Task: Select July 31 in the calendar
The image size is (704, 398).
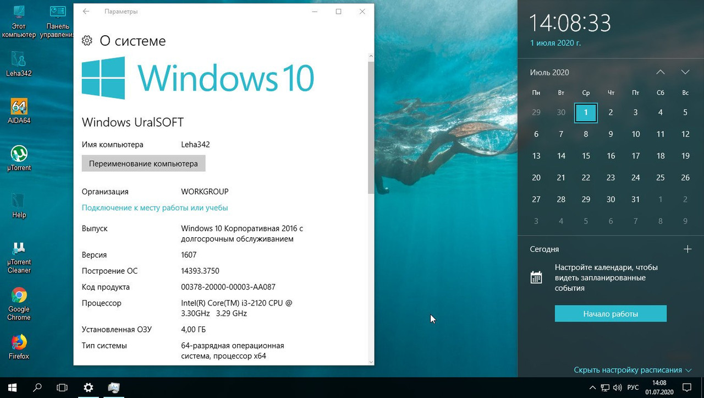Action: (635, 199)
